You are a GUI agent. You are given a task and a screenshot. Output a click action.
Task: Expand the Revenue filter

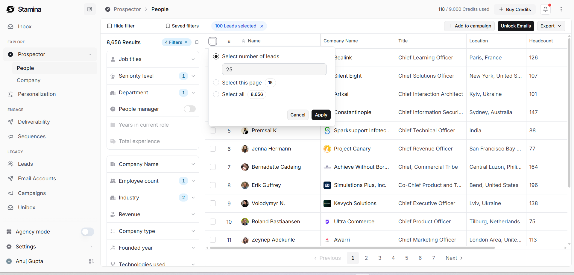pyautogui.click(x=153, y=214)
